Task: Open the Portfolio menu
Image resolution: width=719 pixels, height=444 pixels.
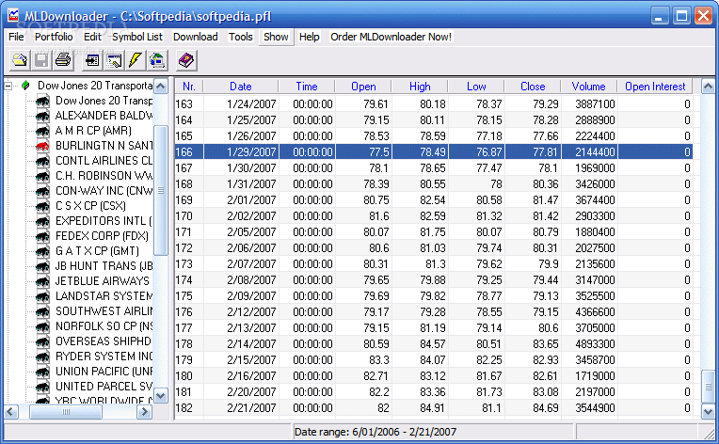Action: click(x=54, y=37)
